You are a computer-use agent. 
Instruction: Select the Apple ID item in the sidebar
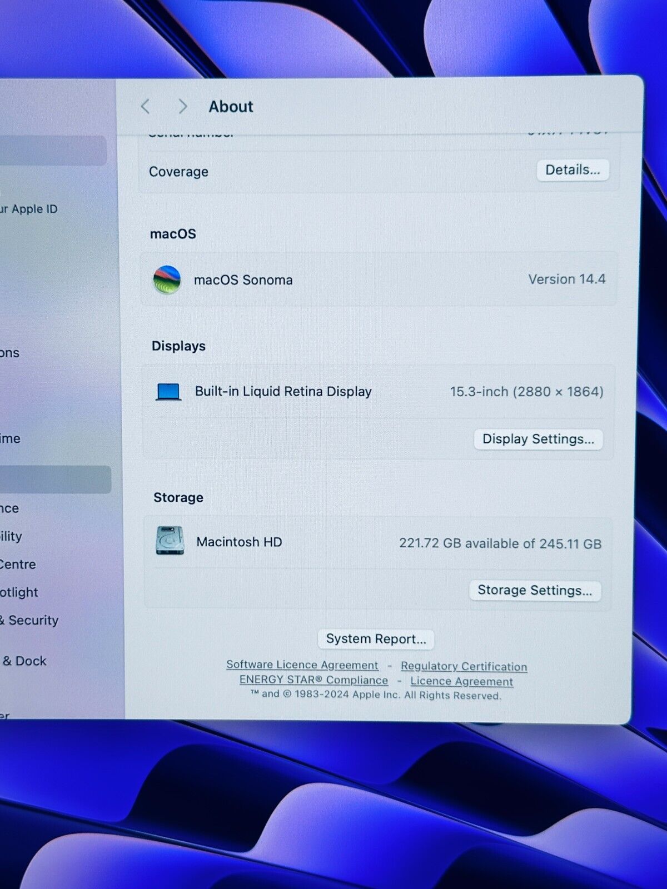(28, 209)
